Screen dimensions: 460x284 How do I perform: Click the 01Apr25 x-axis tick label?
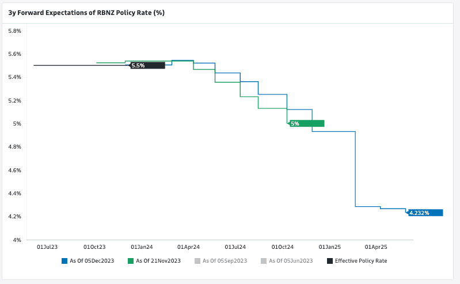click(x=377, y=247)
